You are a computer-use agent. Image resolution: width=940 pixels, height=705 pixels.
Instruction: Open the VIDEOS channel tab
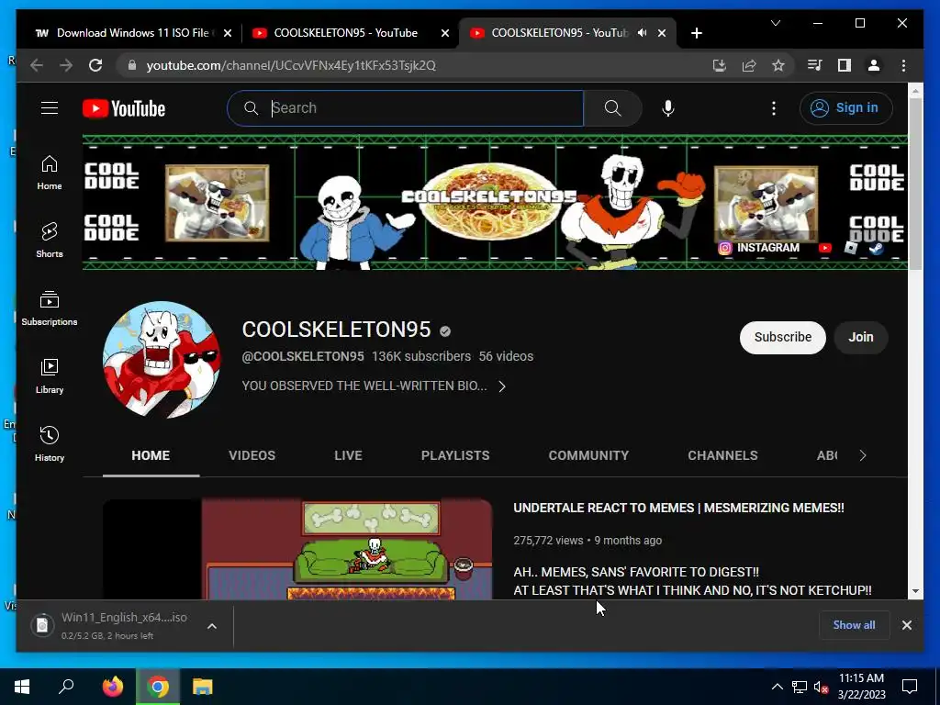[x=252, y=455]
